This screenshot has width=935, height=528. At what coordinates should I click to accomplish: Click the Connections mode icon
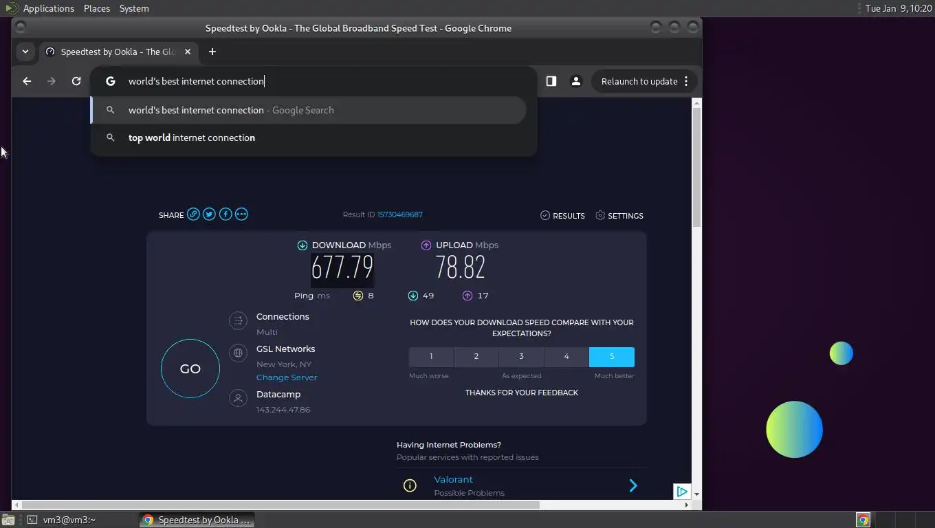point(238,320)
